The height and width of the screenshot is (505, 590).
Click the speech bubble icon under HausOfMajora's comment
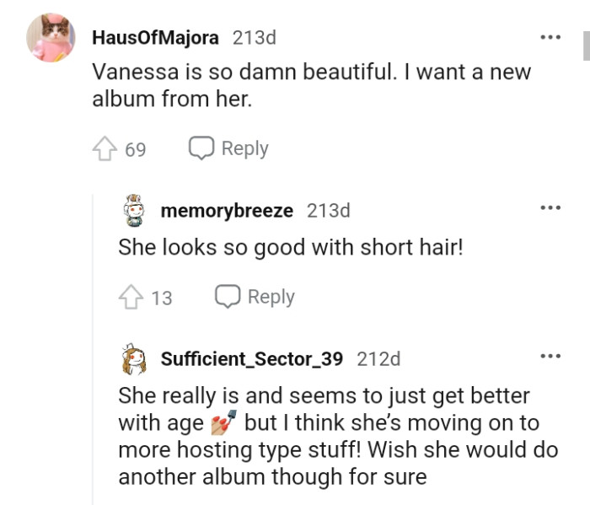tap(200, 149)
